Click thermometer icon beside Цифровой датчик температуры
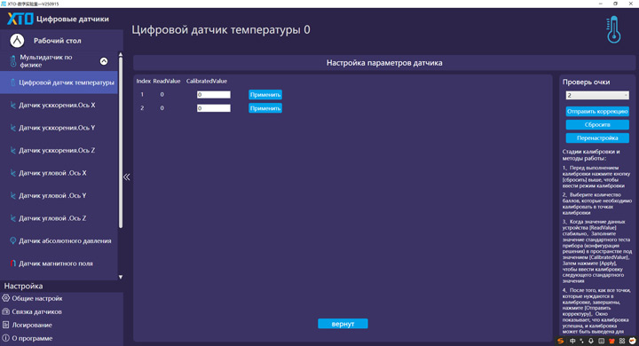 (13, 83)
